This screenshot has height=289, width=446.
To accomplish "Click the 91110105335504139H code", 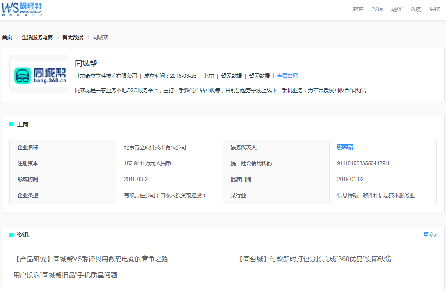I will click(363, 163).
